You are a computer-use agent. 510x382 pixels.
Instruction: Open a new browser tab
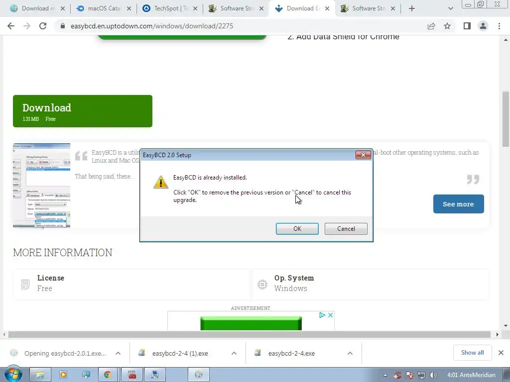pyautogui.click(x=412, y=9)
